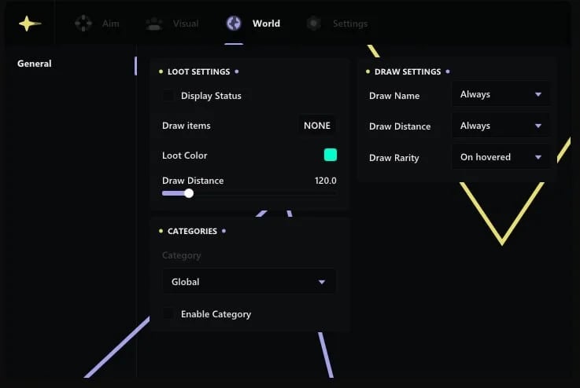Screen dimensions: 580x388
Task: Open the Draw Rarity On hovered dropdown
Action: pos(501,157)
